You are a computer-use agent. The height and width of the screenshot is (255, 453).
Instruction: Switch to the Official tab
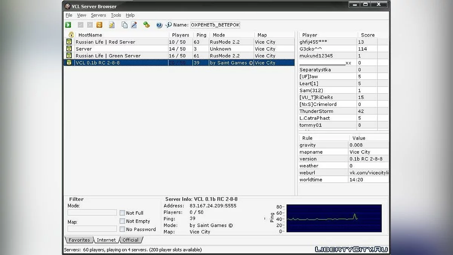click(131, 240)
